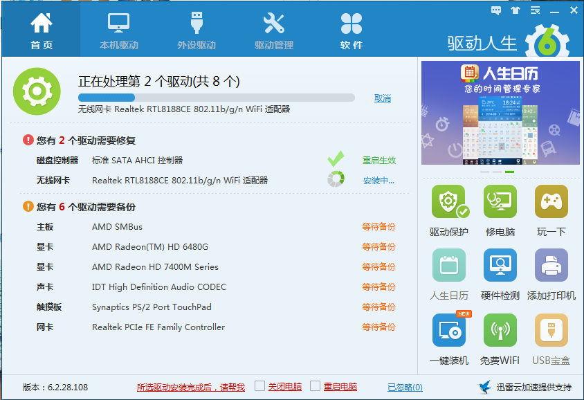Click 等待备份 for AMD Radeon HD 6480G
The height and width of the screenshot is (400, 584).
[x=378, y=247]
